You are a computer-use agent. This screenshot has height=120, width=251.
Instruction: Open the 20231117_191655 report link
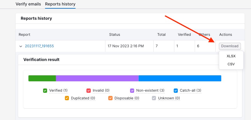click(x=39, y=46)
